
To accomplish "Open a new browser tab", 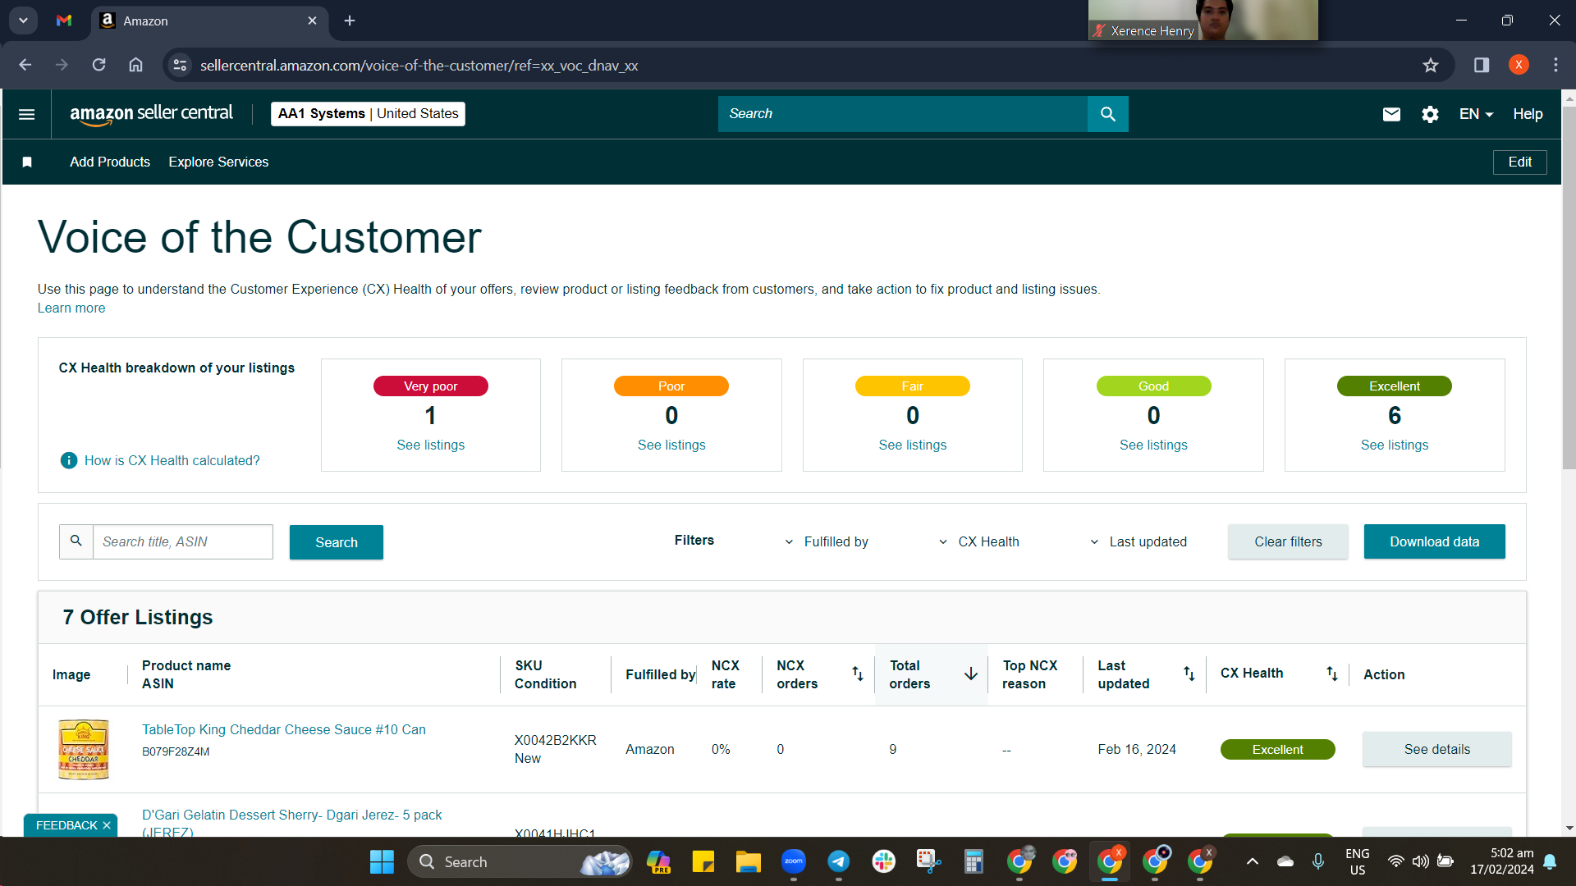I will 350,21.
